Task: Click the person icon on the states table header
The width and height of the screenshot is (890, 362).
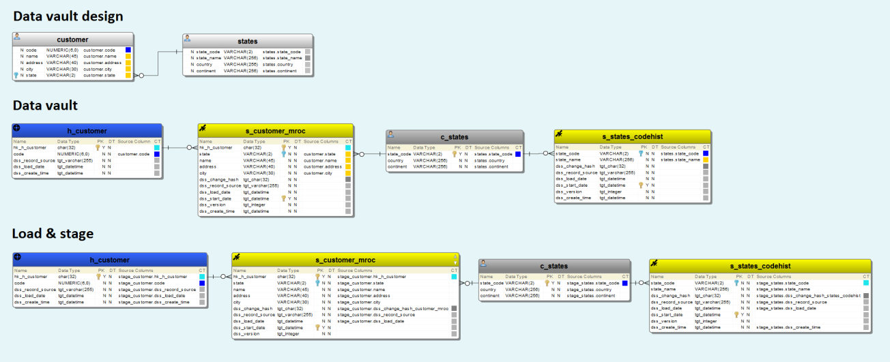Action: 188,37
